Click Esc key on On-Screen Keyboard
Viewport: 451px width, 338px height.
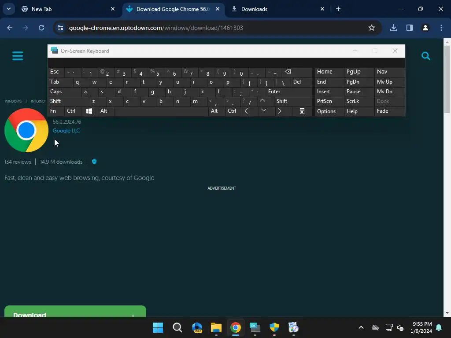[56, 72]
